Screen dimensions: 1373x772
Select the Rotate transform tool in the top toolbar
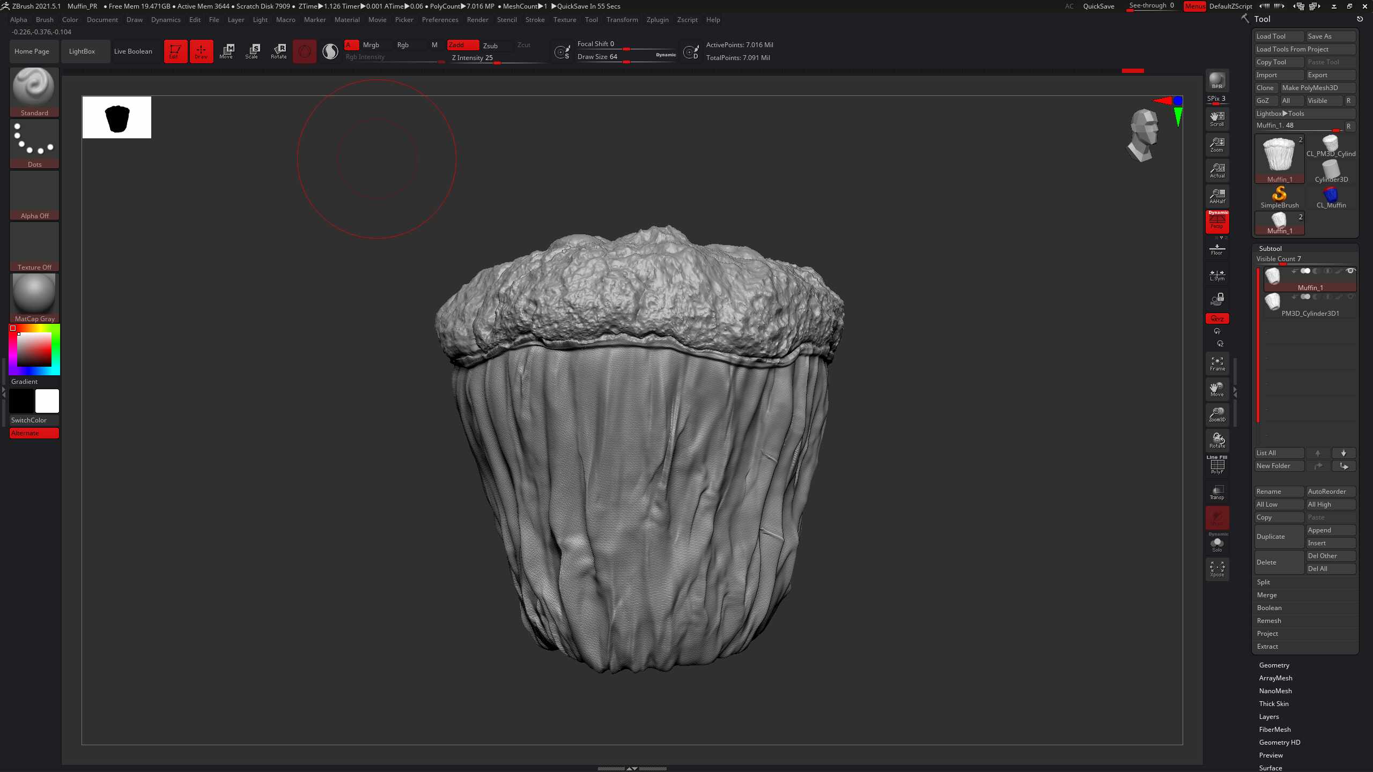279,51
